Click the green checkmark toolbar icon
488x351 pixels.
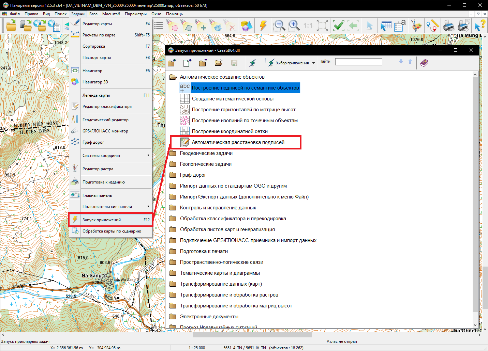click(x=338, y=26)
